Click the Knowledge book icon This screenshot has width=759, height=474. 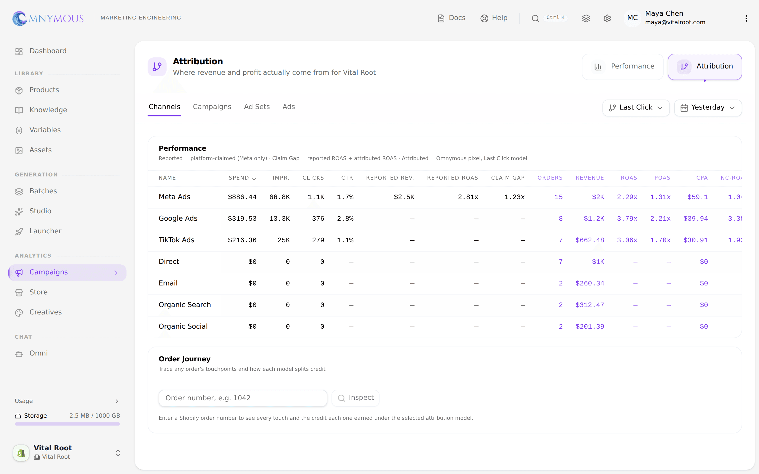click(19, 110)
